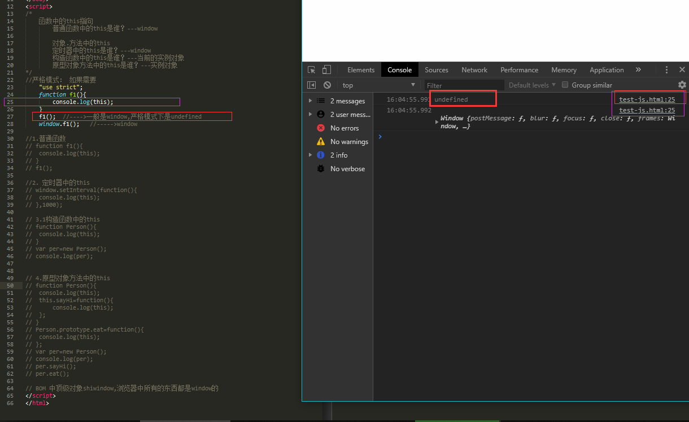The image size is (689, 422).
Task: Click the more panels chevron button
Action: click(638, 69)
